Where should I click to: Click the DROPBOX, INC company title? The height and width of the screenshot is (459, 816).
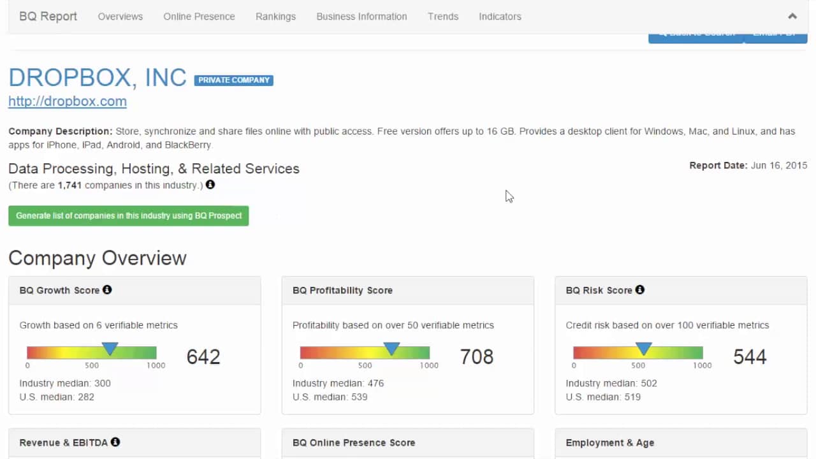(98, 77)
